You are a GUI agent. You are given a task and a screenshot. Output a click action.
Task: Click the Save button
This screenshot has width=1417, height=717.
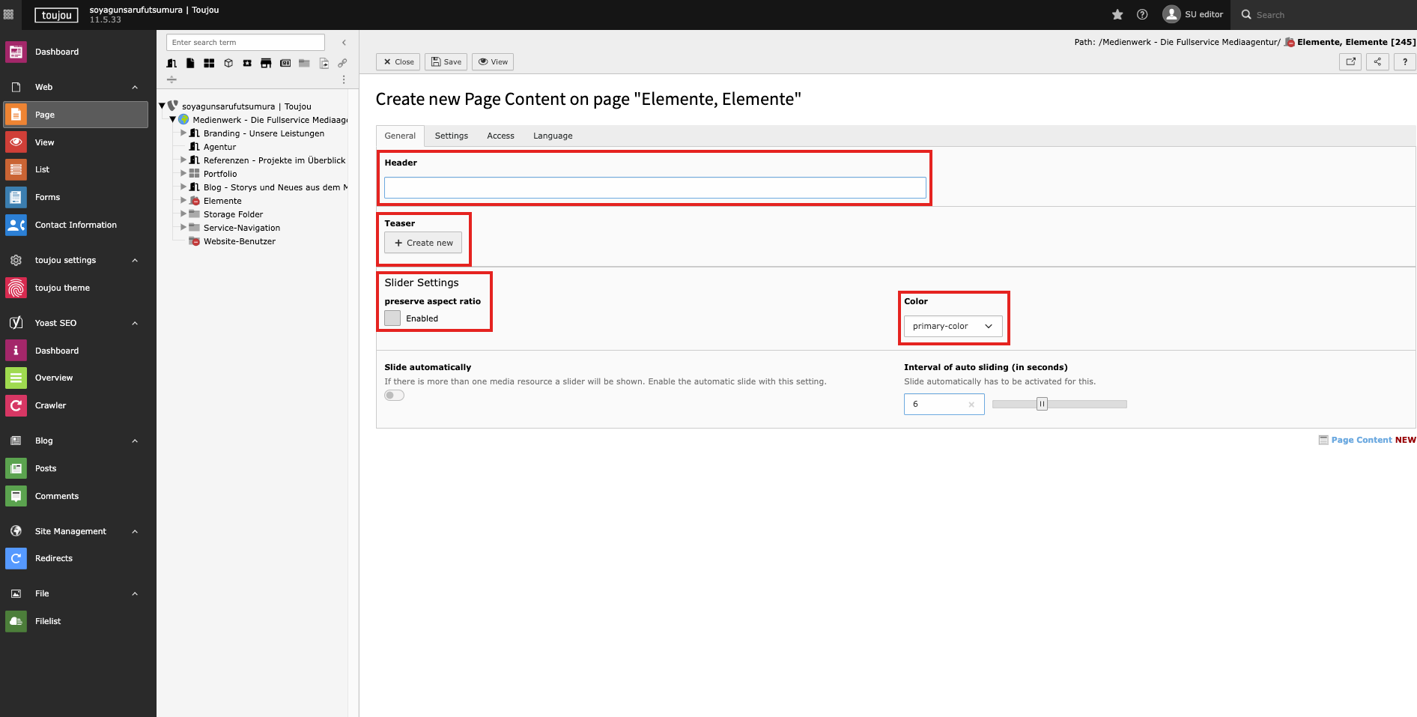[446, 62]
